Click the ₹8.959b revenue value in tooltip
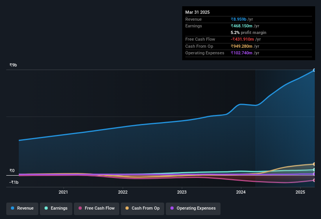This screenshot has height=219, width=321. click(239, 19)
